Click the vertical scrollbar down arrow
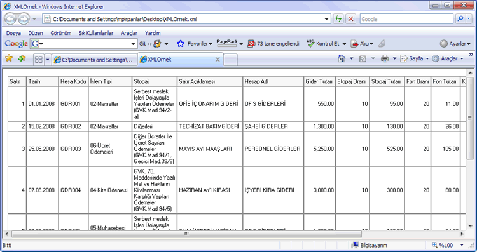 (x=470, y=226)
